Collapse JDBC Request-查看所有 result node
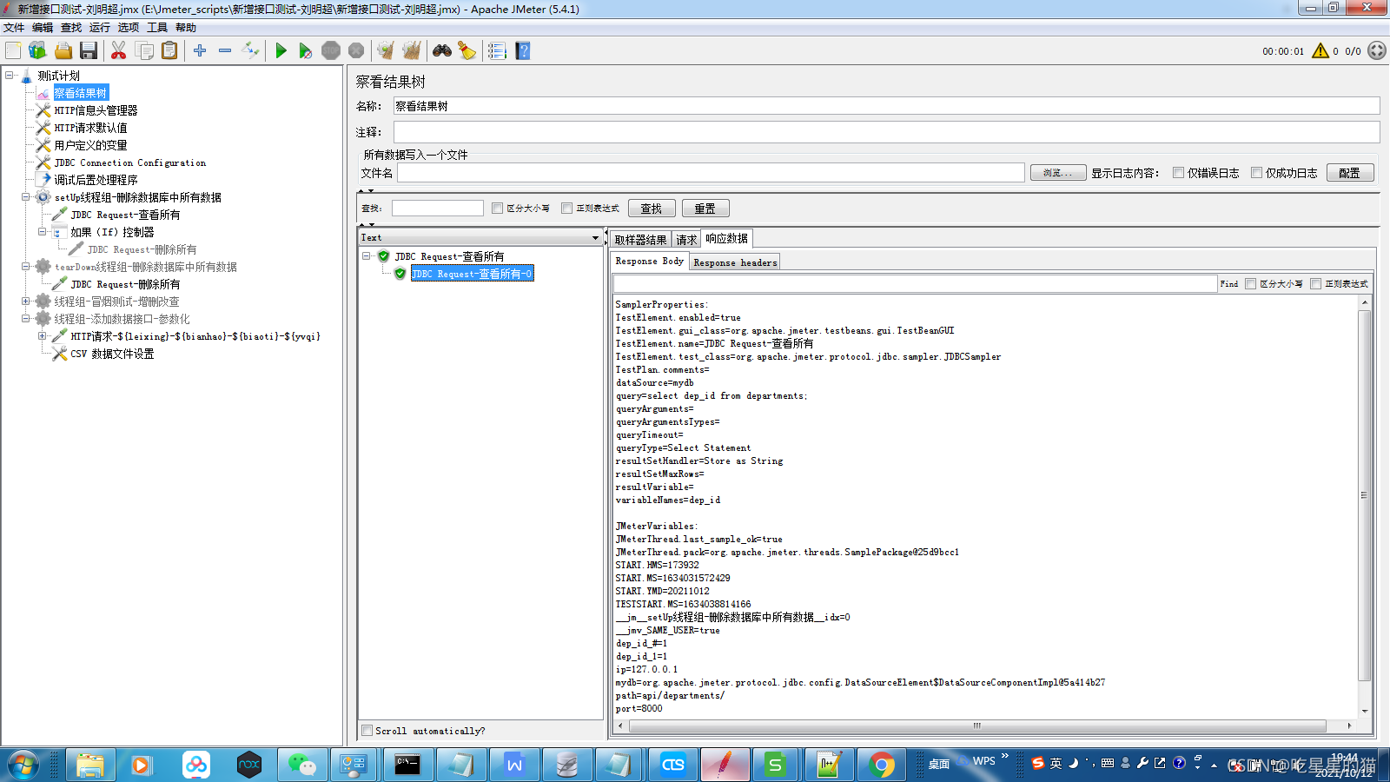This screenshot has height=782, width=1390. 367,256
